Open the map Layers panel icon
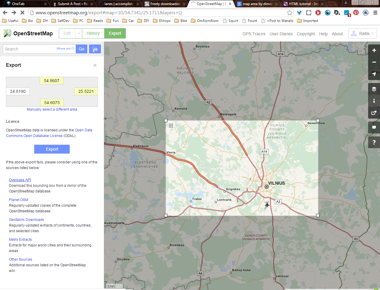The height and width of the screenshot is (290, 380). pyautogui.click(x=374, y=89)
